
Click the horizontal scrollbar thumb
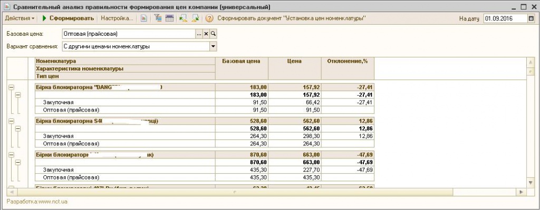(234, 192)
